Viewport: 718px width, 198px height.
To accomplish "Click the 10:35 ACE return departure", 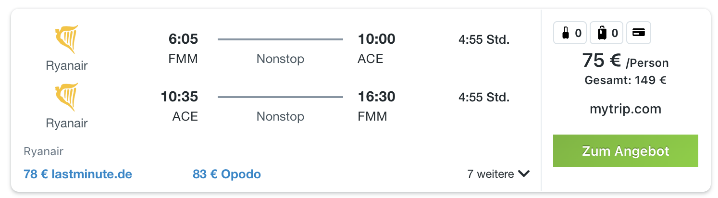I will tap(179, 97).
